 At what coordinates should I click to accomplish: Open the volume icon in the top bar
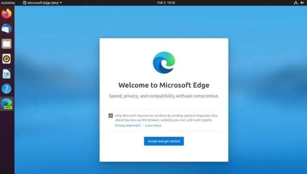(x=302, y=3)
